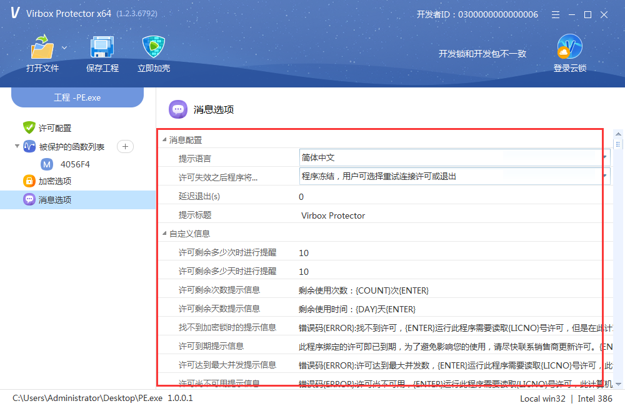
Task: Open a file with 打开文件 icon
Action: click(x=42, y=47)
